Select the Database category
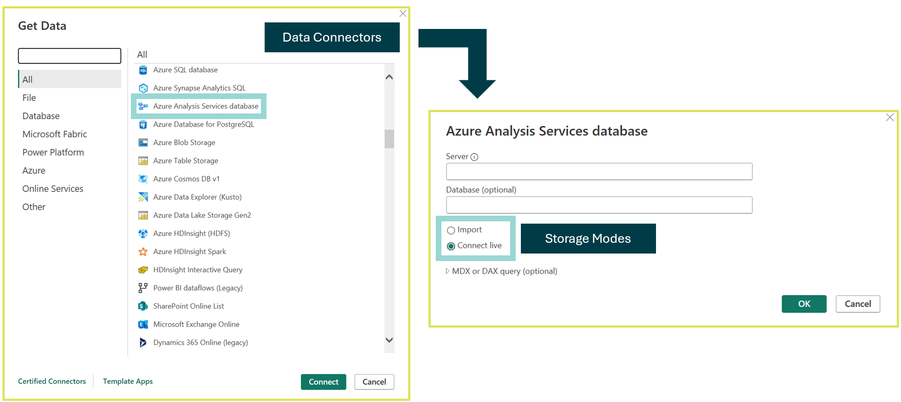The width and height of the screenshot is (901, 402). pyautogui.click(x=70, y=116)
